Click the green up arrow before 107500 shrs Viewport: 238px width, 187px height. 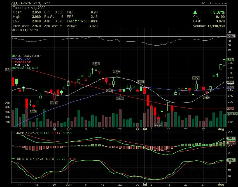coord(76,21)
